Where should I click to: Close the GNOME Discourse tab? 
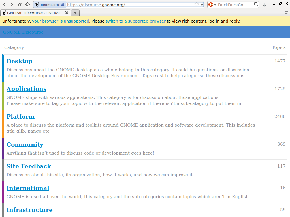click(x=67, y=13)
